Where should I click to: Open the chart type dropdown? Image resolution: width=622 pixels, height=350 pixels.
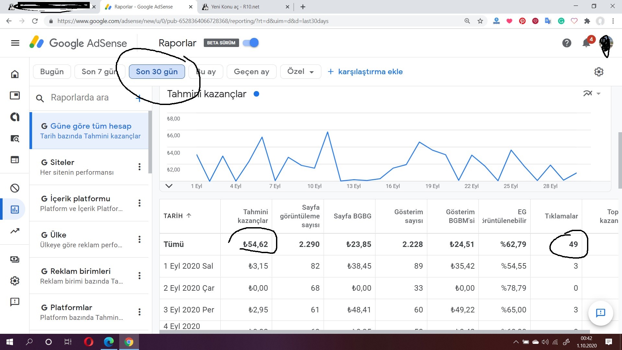click(x=592, y=94)
